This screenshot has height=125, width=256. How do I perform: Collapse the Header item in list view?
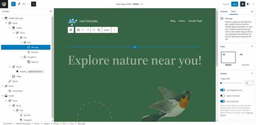(10, 28)
